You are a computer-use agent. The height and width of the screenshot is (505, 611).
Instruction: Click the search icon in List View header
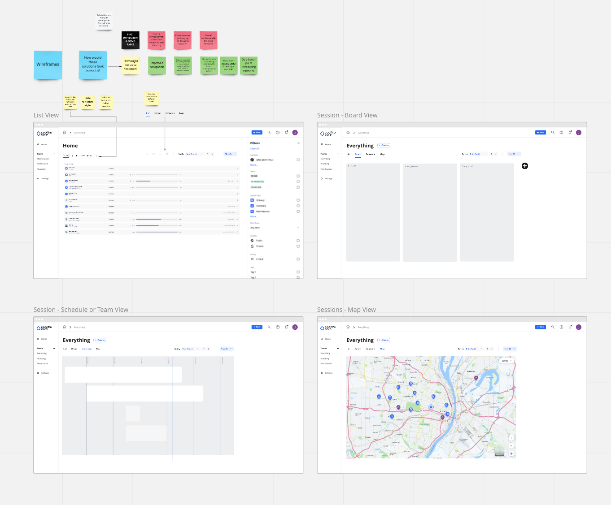pos(269,133)
